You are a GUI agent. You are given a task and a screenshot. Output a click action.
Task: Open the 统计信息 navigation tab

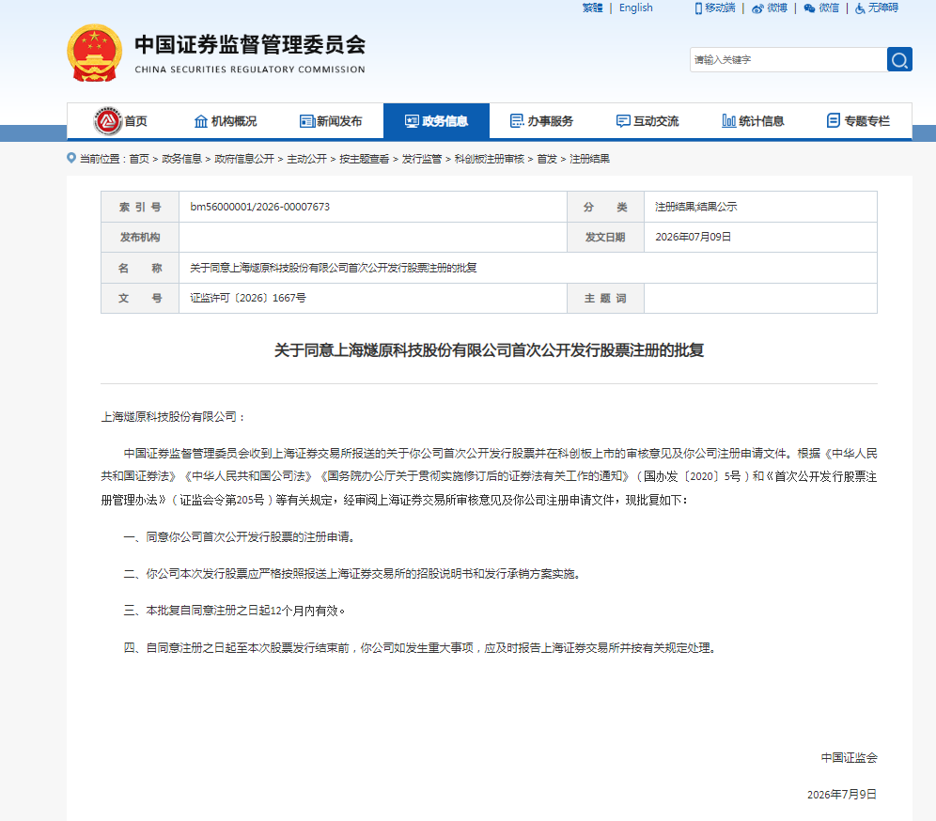coord(753,121)
